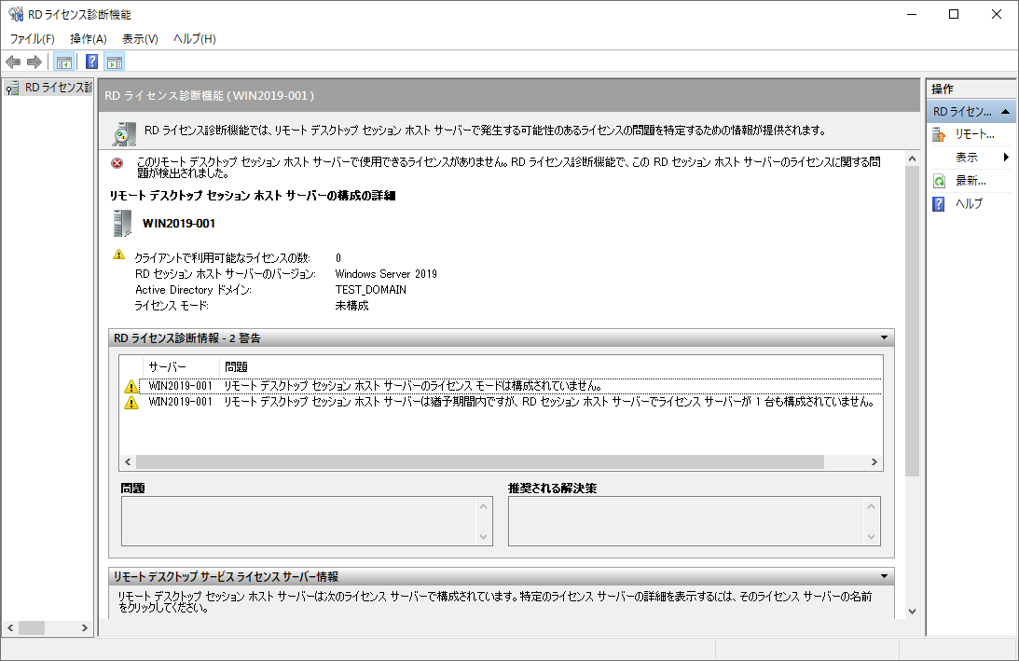Click warning icon on grace period row
1019x661 pixels.
pos(131,403)
